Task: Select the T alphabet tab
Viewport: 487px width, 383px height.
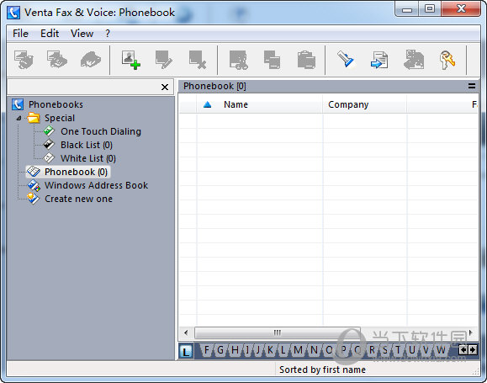Action: [398, 350]
